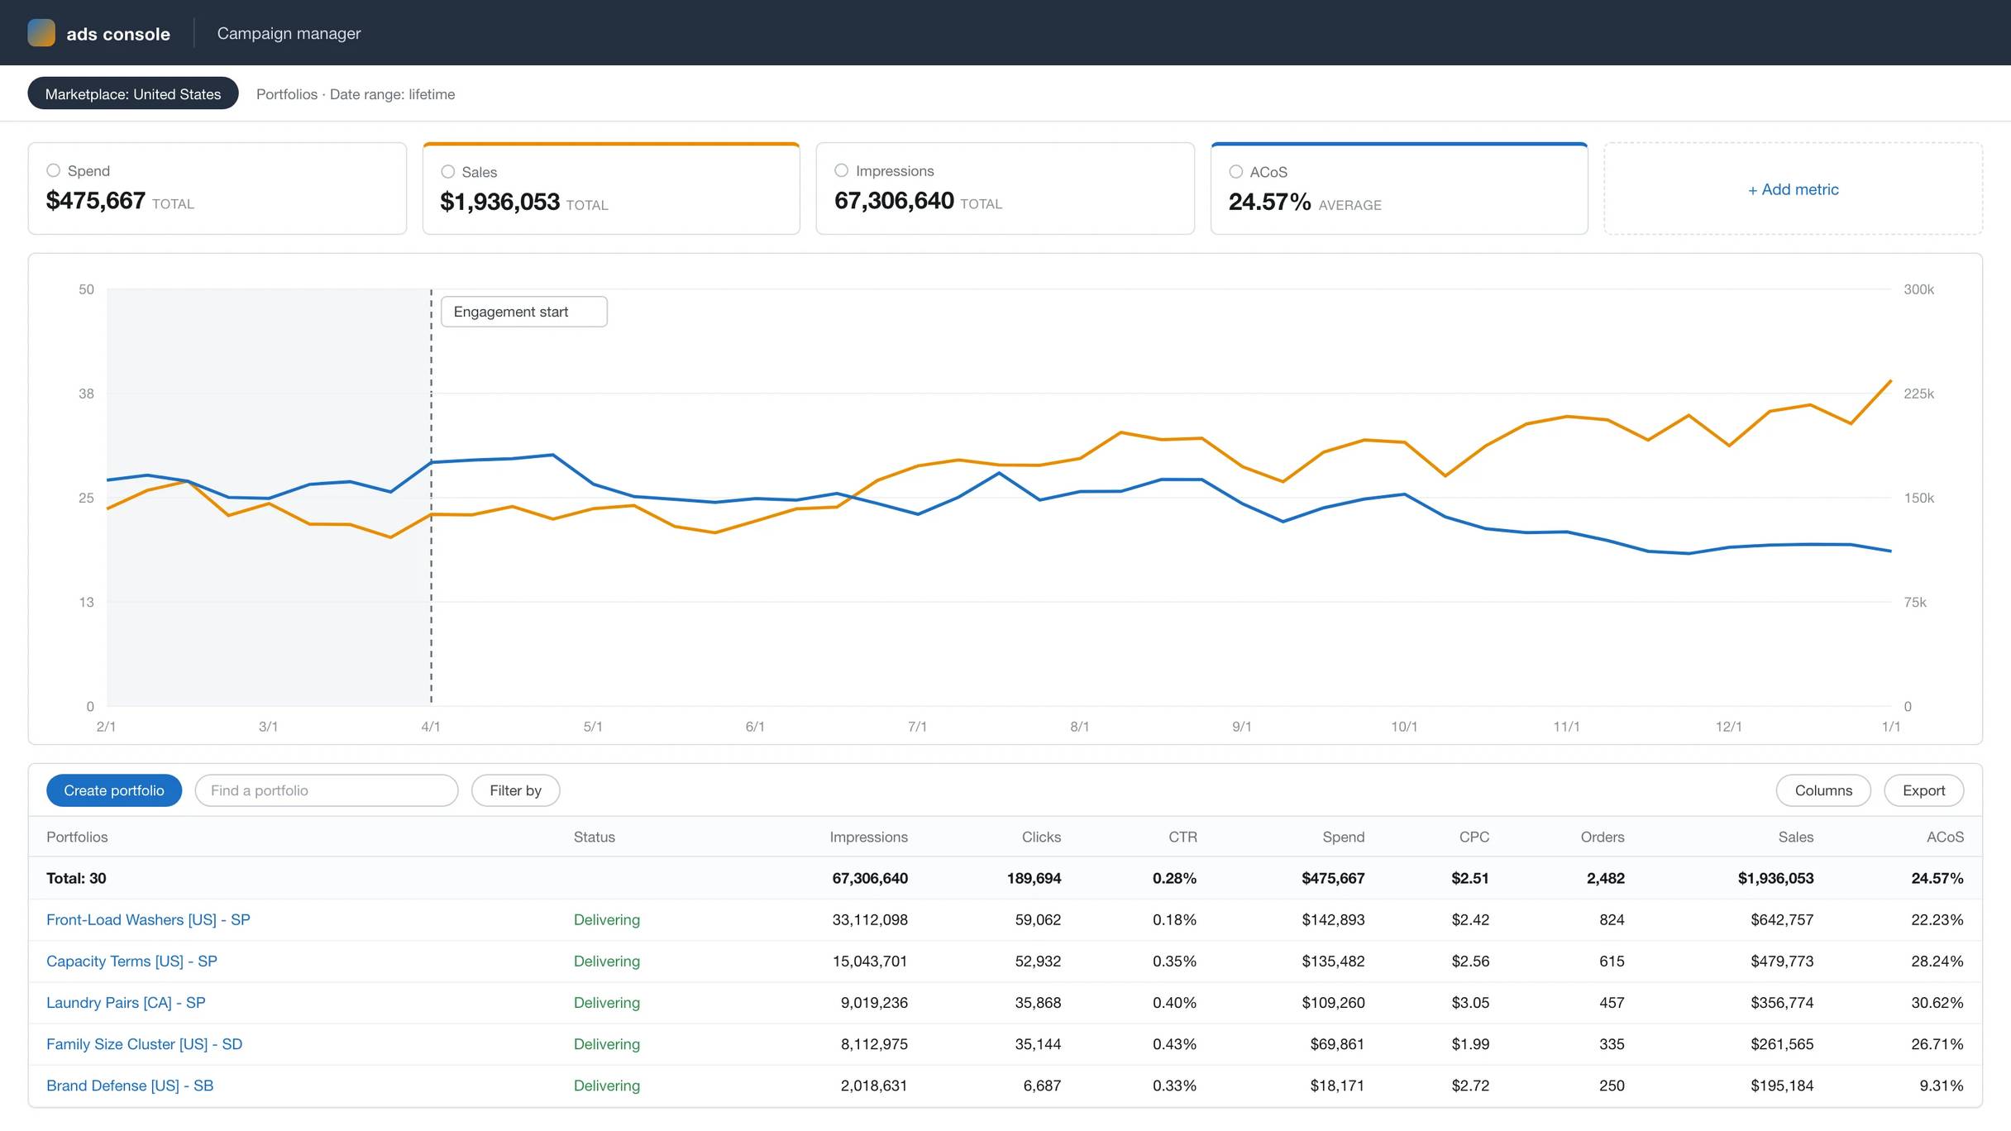The width and height of the screenshot is (2011, 1131).
Task: Sort by CTR column header
Action: coord(1182,837)
